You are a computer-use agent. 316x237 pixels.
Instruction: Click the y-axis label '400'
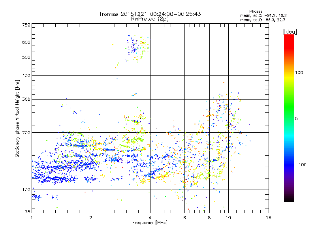(x=26, y=75)
